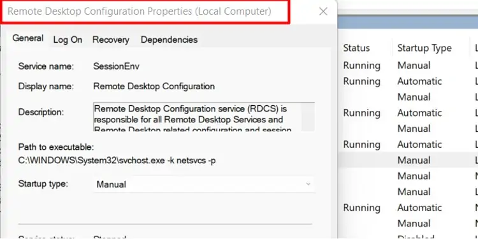Open the Startup type dropdown showing Manual
This screenshot has width=478, height=239.
coord(204,184)
